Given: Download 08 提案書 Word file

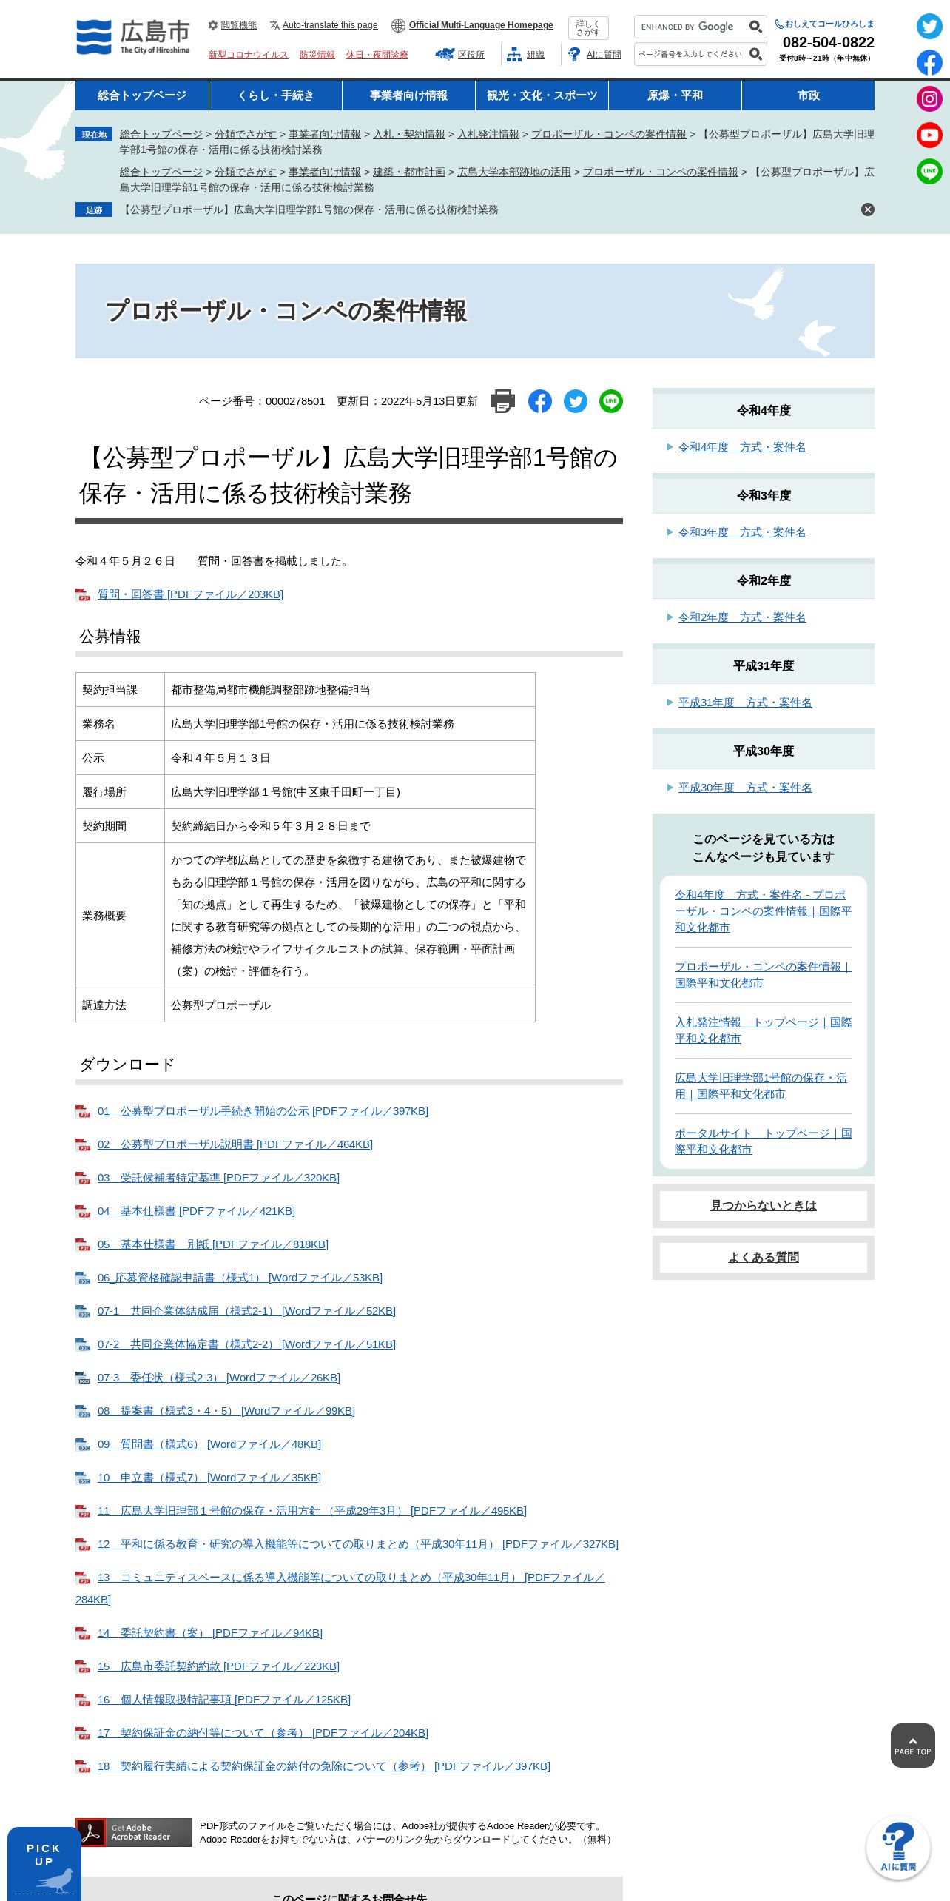Looking at the screenshot, I should pos(226,1411).
